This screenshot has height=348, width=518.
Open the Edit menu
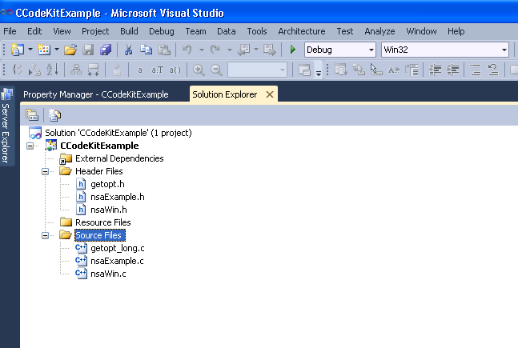(x=34, y=31)
